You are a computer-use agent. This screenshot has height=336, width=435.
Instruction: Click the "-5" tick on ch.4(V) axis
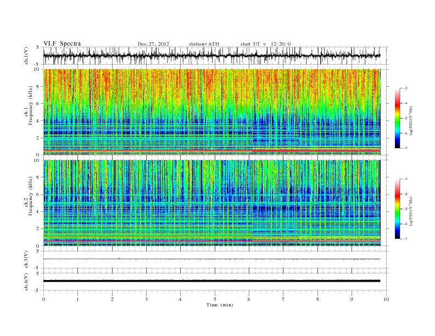[37, 290]
